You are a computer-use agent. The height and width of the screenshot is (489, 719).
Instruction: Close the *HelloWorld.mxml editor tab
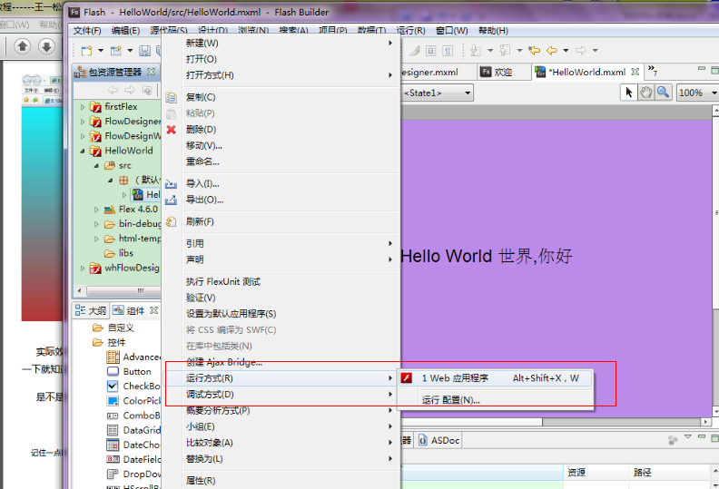635,72
